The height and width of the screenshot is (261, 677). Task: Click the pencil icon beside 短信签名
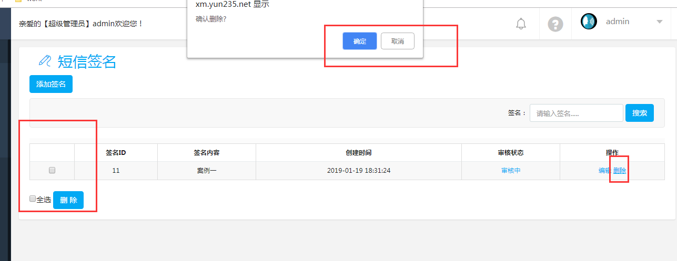[x=45, y=61]
